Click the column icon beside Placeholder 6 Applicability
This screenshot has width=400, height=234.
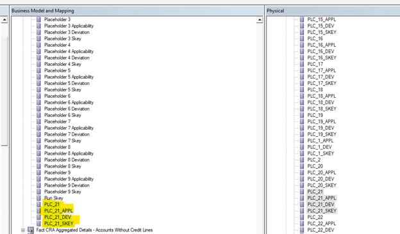(x=38, y=102)
